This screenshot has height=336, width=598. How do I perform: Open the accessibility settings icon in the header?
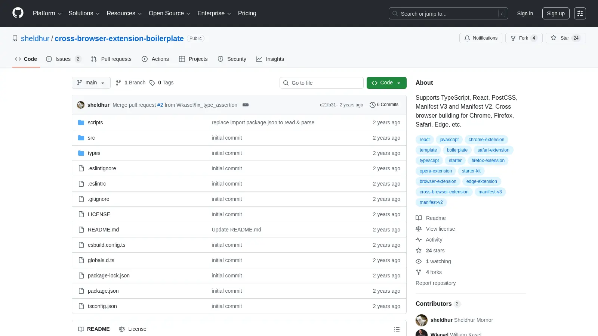580,13
